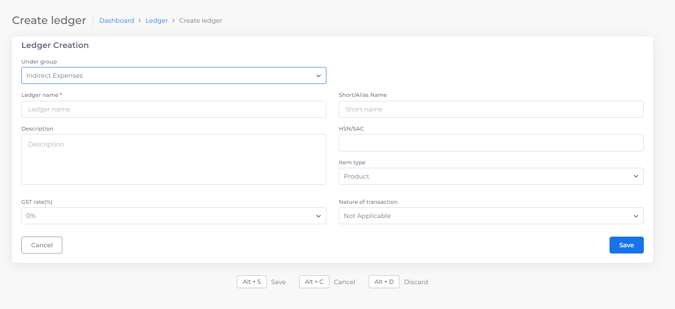Click inside the Description text area

click(174, 159)
